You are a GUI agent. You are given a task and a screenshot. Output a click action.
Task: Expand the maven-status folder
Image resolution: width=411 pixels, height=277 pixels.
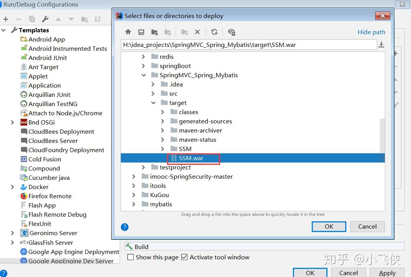point(162,140)
